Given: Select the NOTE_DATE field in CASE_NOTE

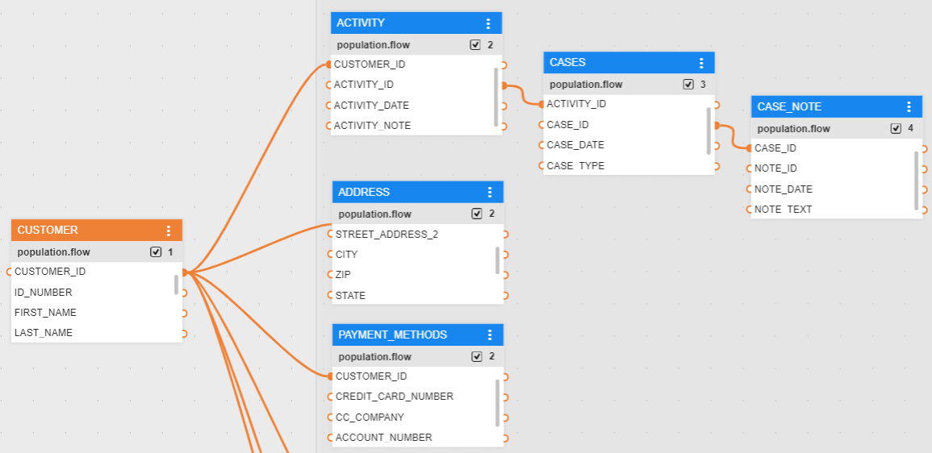Looking at the screenshot, I should pyautogui.click(x=784, y=189).
